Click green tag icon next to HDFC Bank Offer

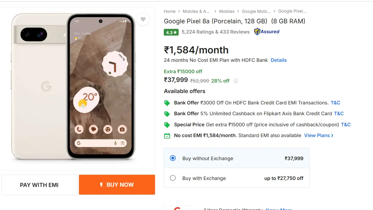click(x=167, y=103)
